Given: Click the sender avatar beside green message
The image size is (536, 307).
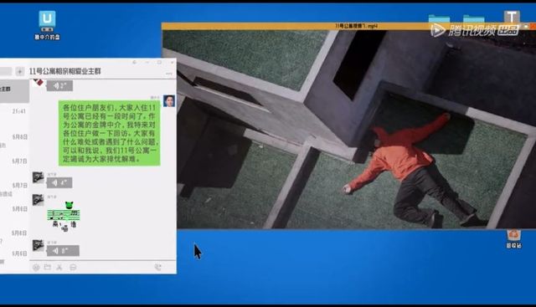Looking at the screenshot, I should pos(169,100).
